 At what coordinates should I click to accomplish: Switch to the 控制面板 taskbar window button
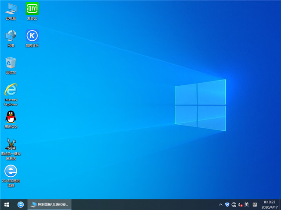coord(50,204)
